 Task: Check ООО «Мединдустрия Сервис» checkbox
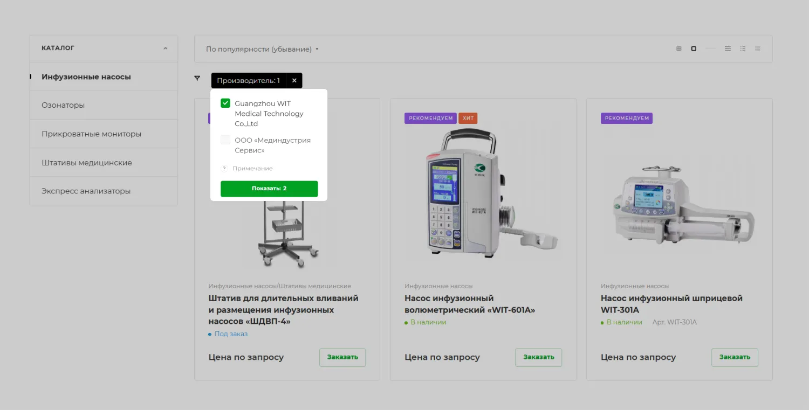[x=225, y=140]
